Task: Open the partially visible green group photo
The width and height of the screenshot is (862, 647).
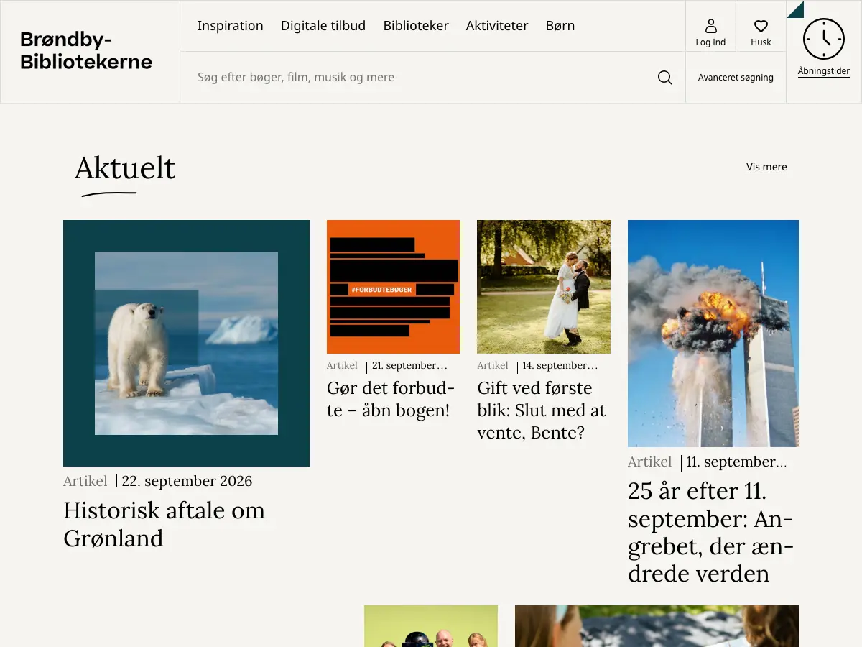Action: [x=431, y=626]
